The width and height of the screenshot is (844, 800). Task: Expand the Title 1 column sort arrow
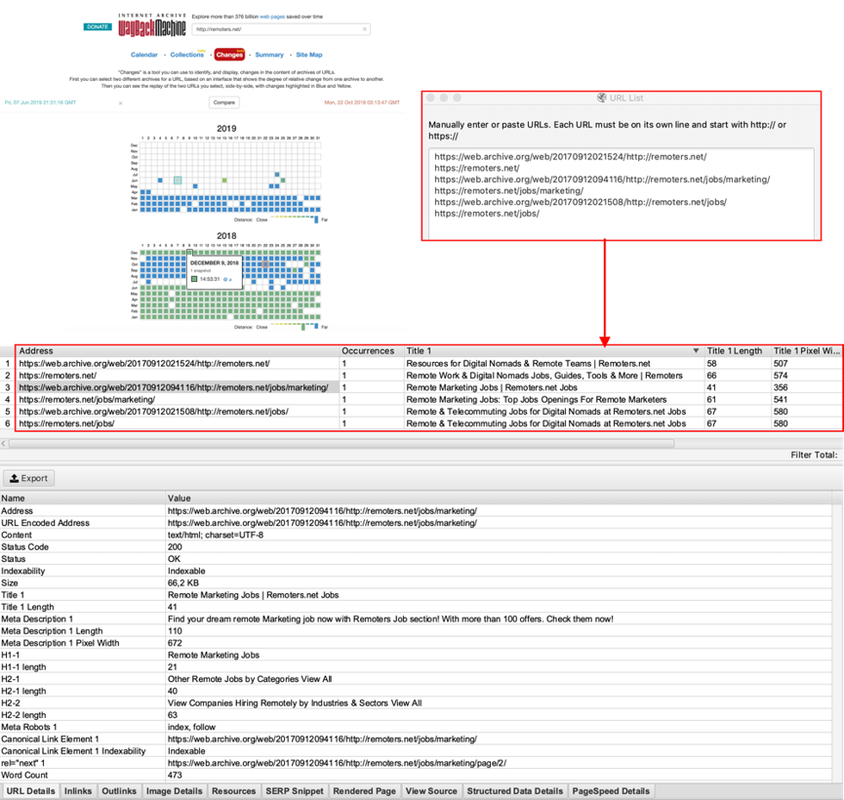click(696, 350)
